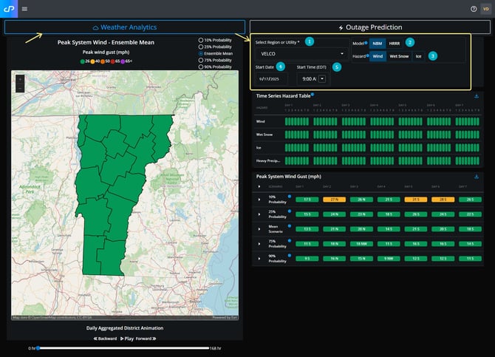Download the Time Series Hazard Table
Screen dimensions: 495x357
coord(477,95)
